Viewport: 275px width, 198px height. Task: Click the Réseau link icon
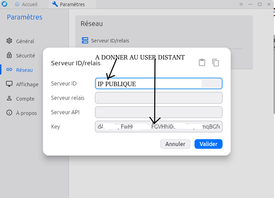pyautogui.click(x=9, y=70)
